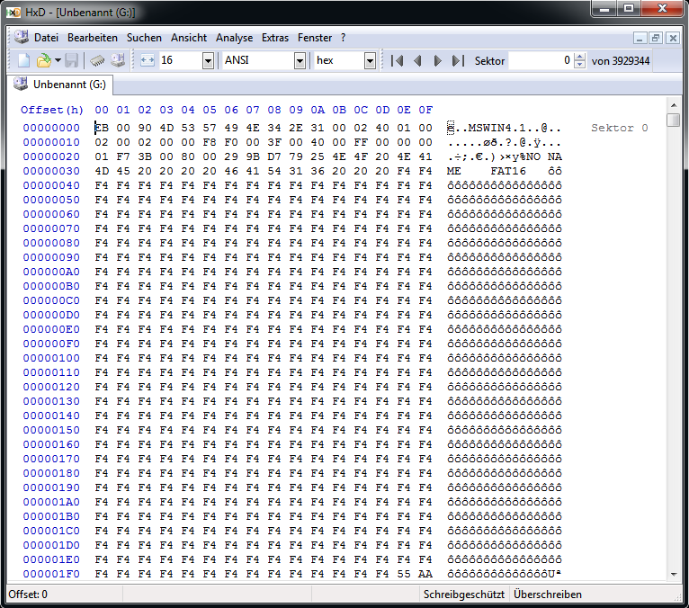Click the Open disk icon in the toolbar

click(x=118, y=60)
